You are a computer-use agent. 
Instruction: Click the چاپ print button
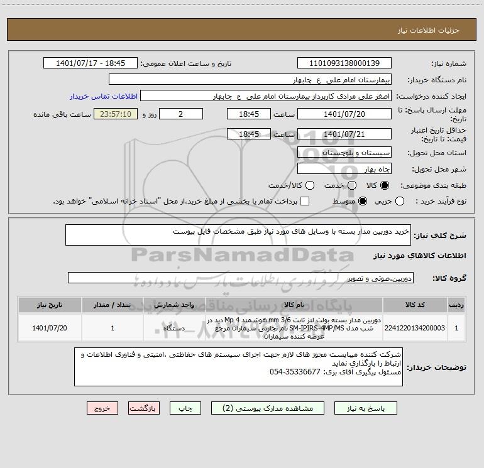click(x=185, y=408)
